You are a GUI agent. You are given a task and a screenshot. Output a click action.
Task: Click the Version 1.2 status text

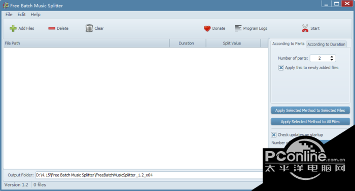point(16,185)
